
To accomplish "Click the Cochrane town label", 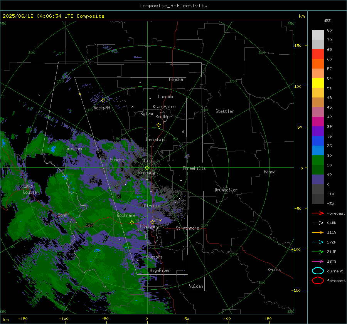I will tap(126, 215).
